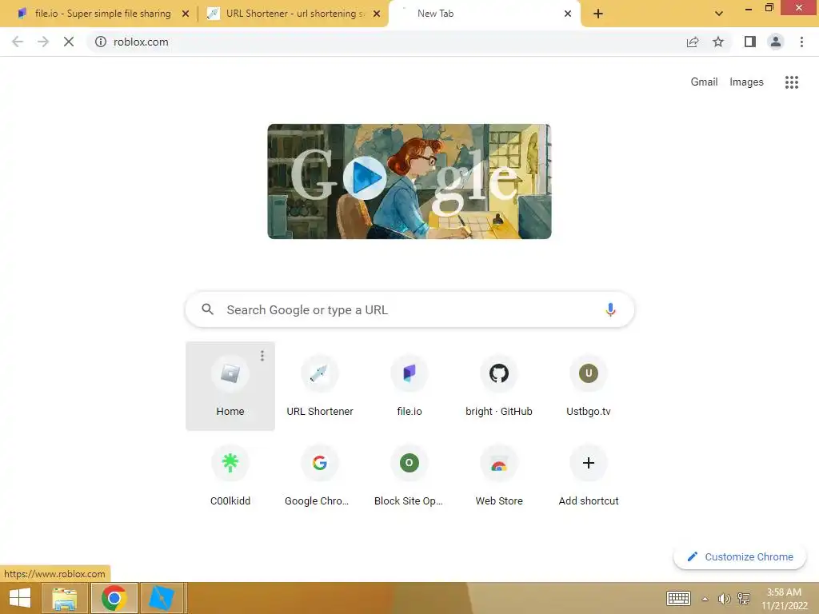Viewport: 819px width, 614px height.
Task: Stop loading the page with the X button
Action: click(x=69, y=42)
